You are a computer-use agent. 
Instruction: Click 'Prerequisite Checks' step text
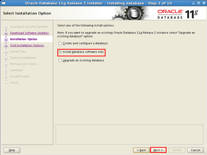(x=24, y=64)
